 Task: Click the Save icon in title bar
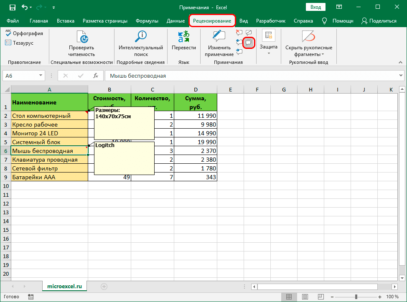[x=12, y=7]
